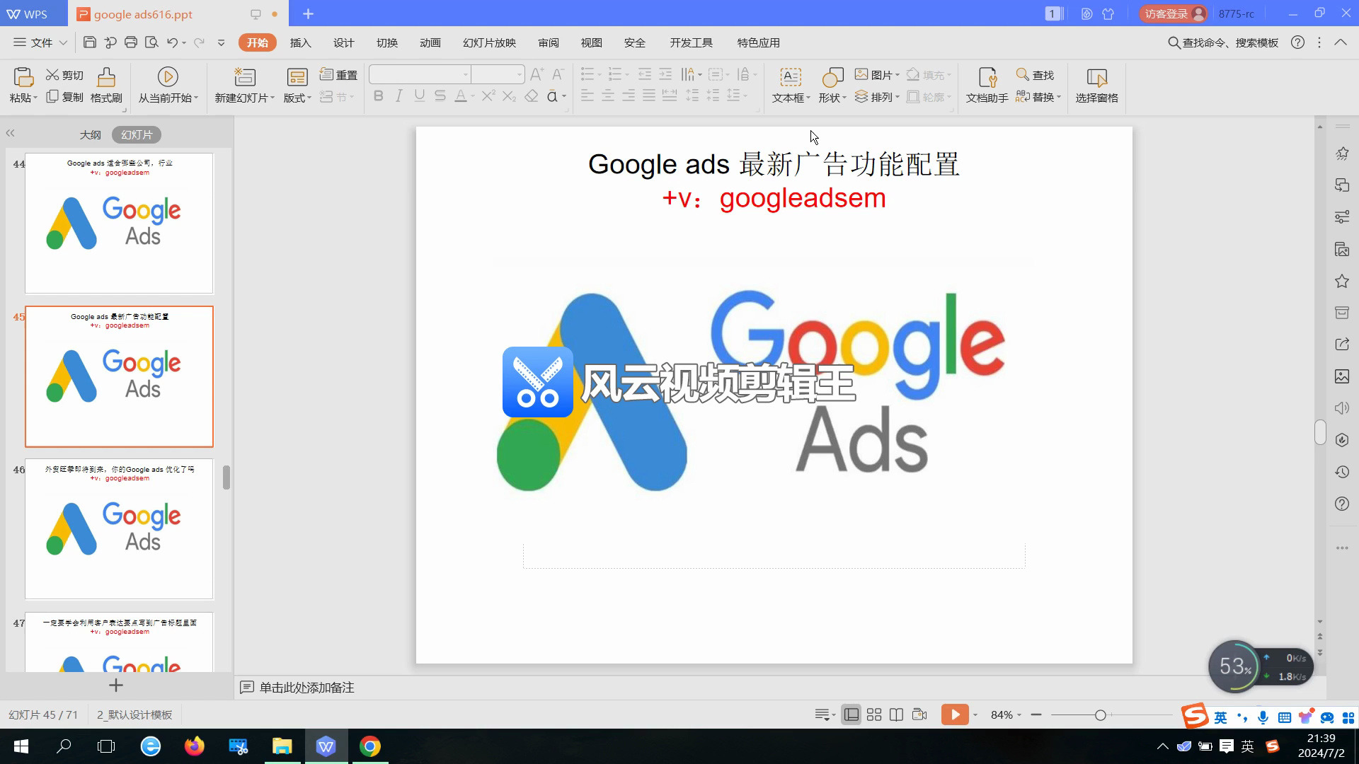
Task: Click the 访客登录 guest login button
Action: click(1172, 13)
